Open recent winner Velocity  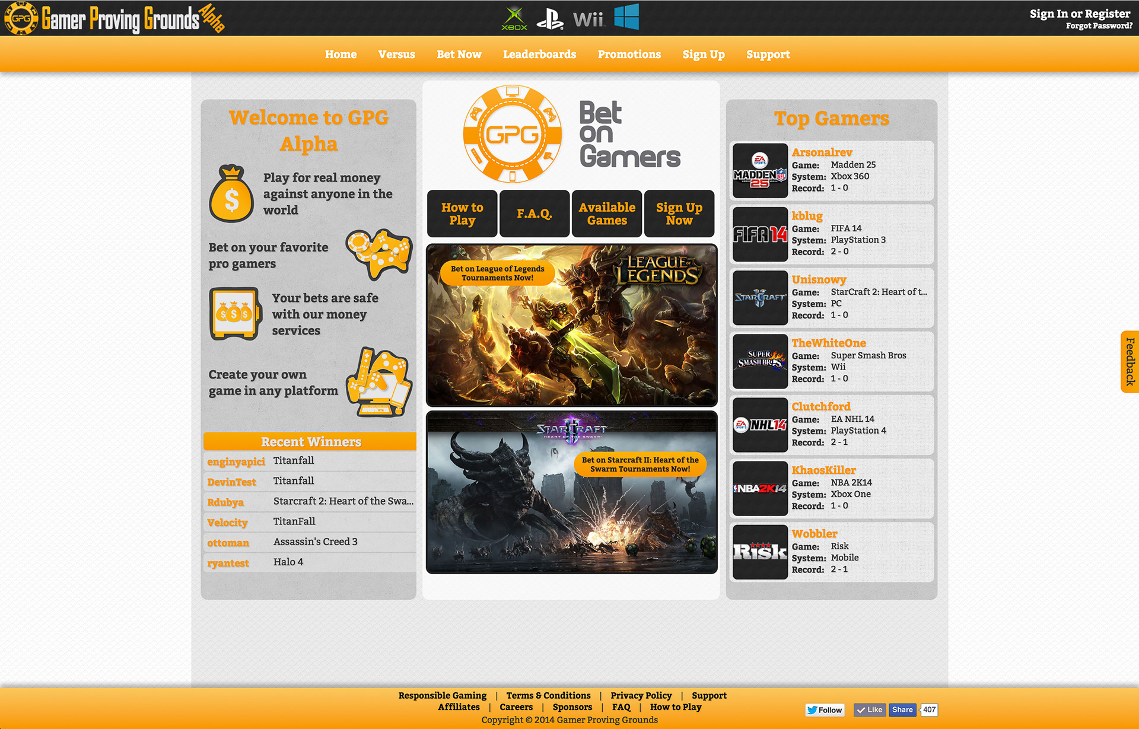(x=227, y=523)
